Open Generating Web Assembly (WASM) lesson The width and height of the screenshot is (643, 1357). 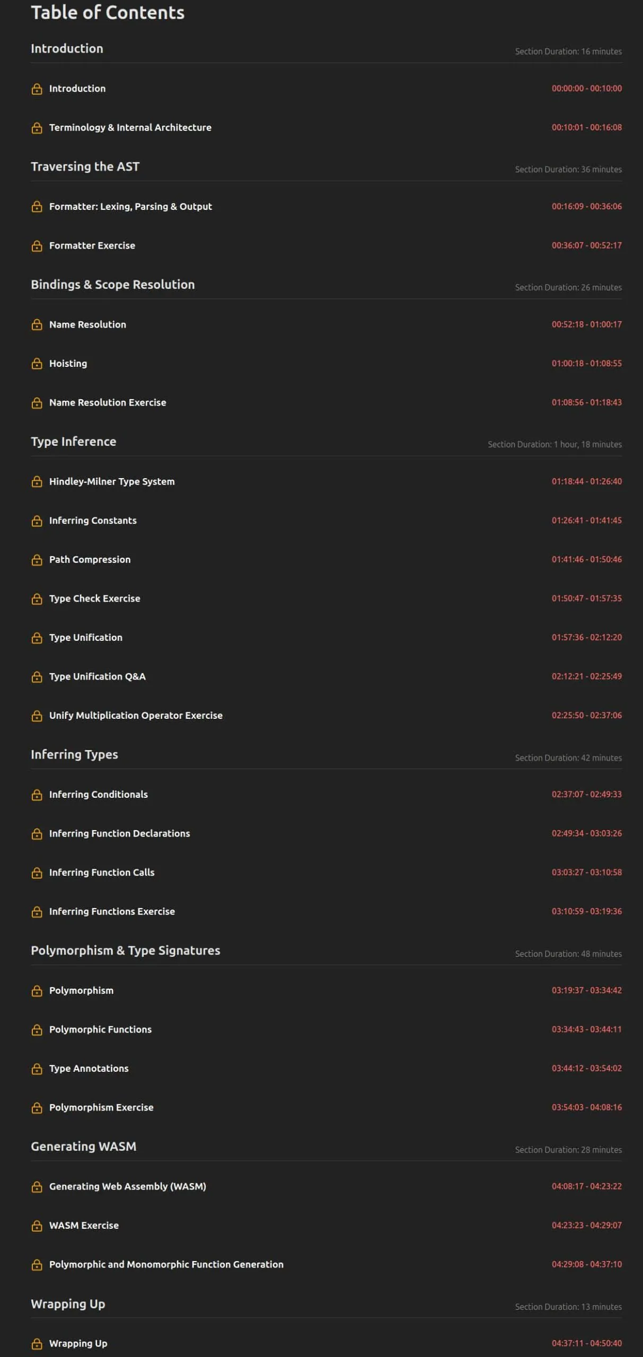[x=128, y=1186]
